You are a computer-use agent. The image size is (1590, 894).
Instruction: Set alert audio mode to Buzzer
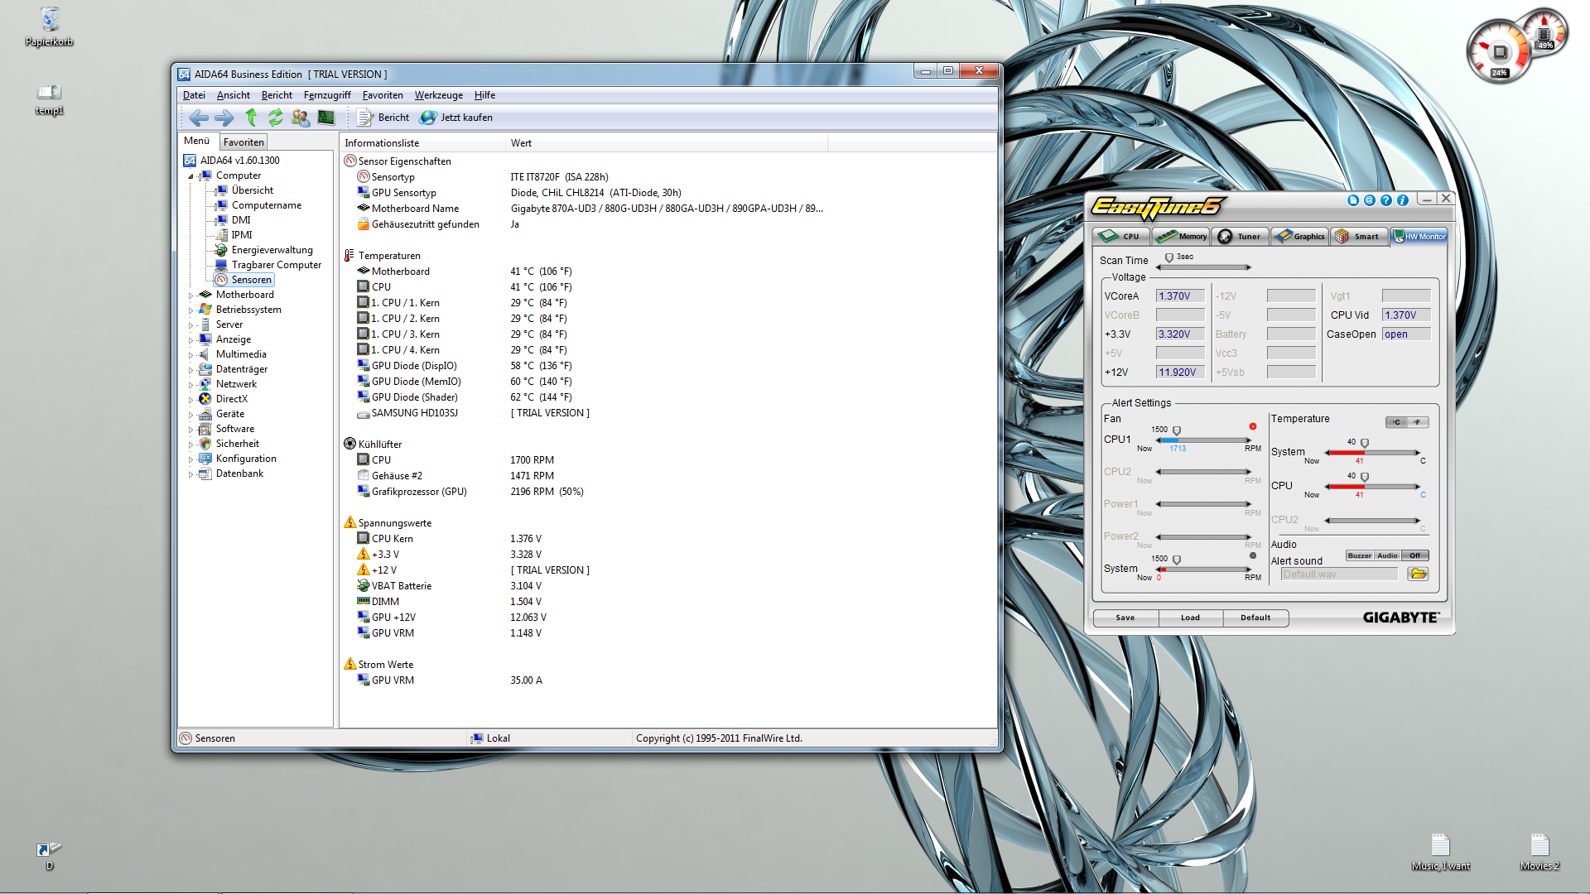[x=1359, y=555]
